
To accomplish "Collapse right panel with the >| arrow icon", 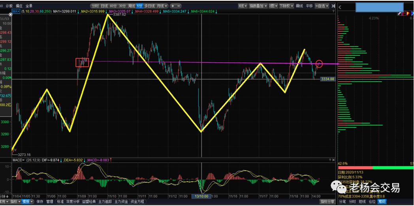I will (333, 6).
